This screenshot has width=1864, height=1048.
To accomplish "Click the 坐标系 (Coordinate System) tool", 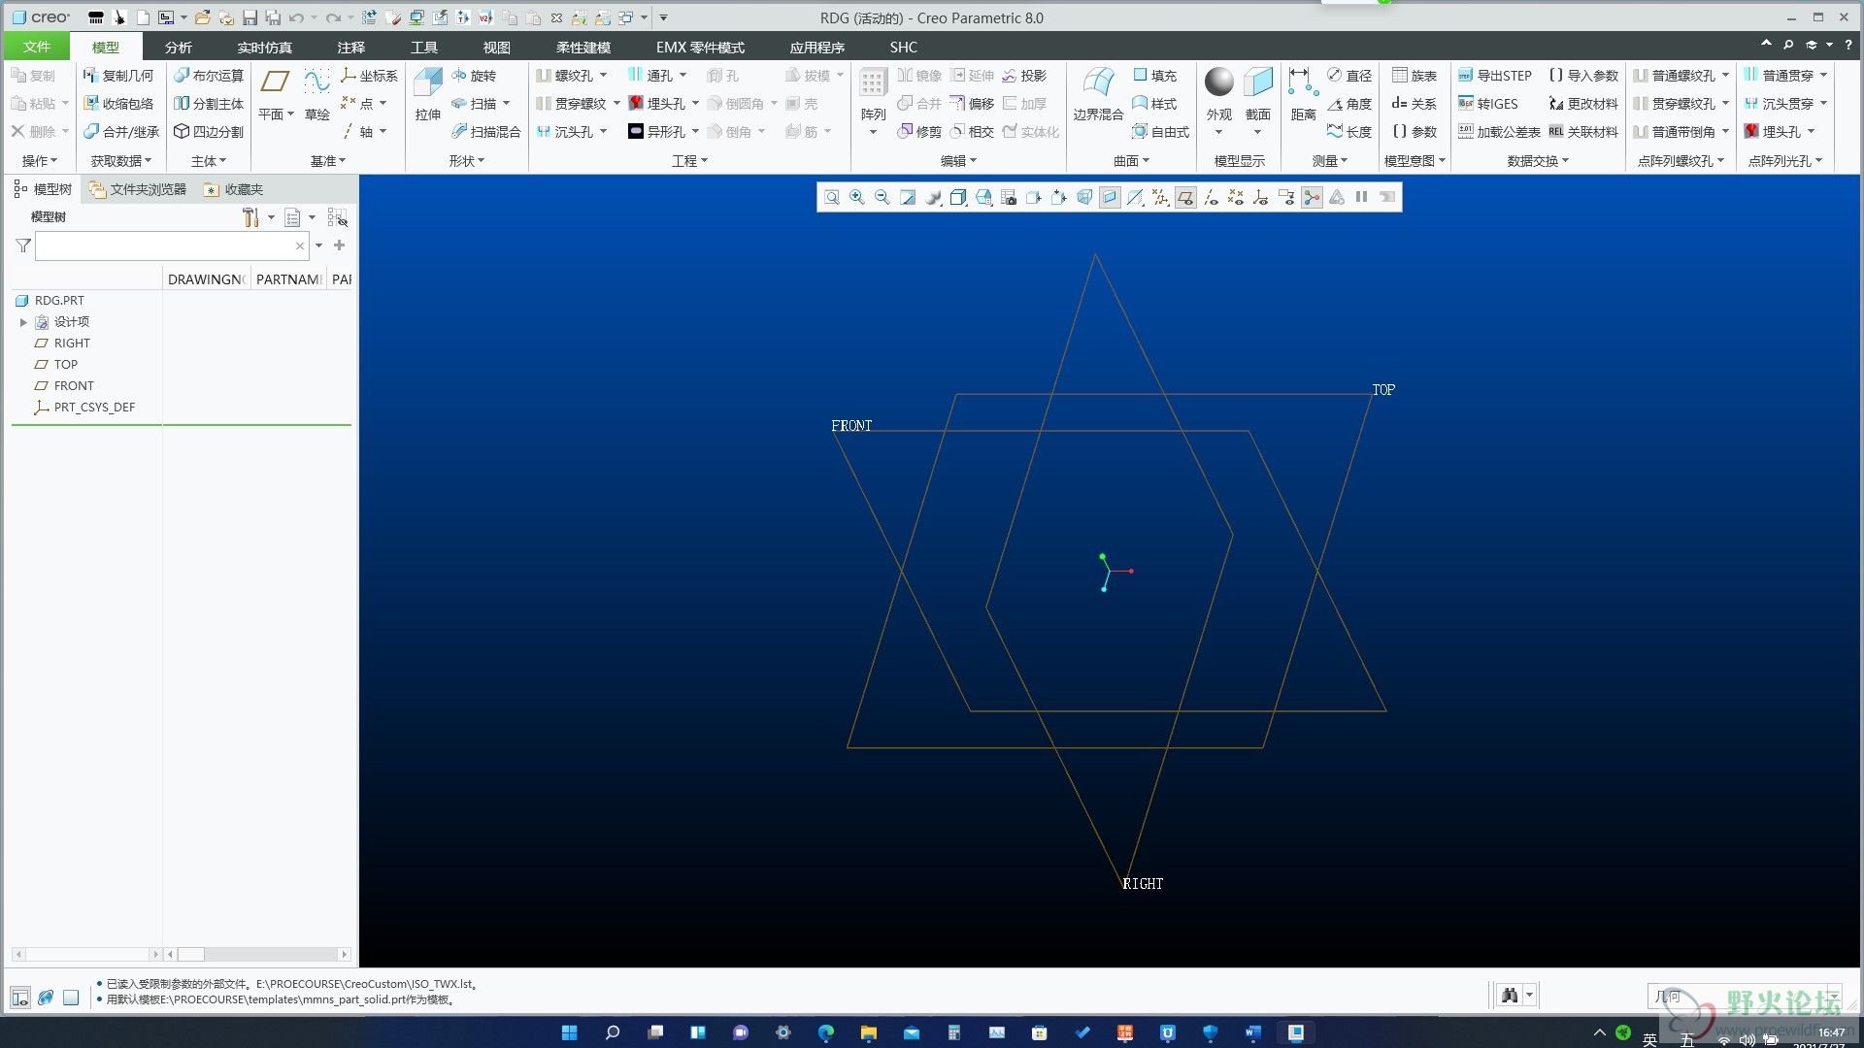I will click(369, 76).
